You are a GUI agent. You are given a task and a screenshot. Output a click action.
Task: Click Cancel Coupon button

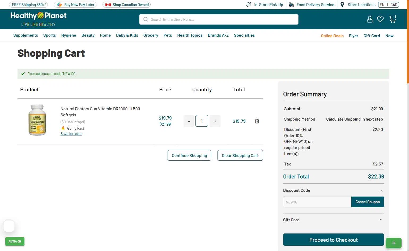368,202
